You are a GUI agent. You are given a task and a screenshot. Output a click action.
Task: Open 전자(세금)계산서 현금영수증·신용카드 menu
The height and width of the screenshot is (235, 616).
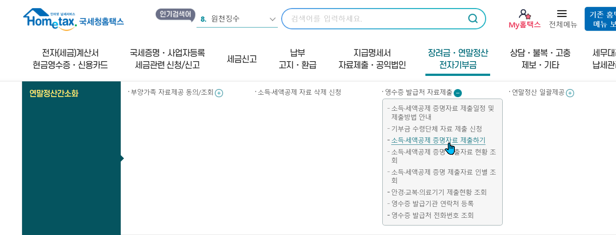70,59
